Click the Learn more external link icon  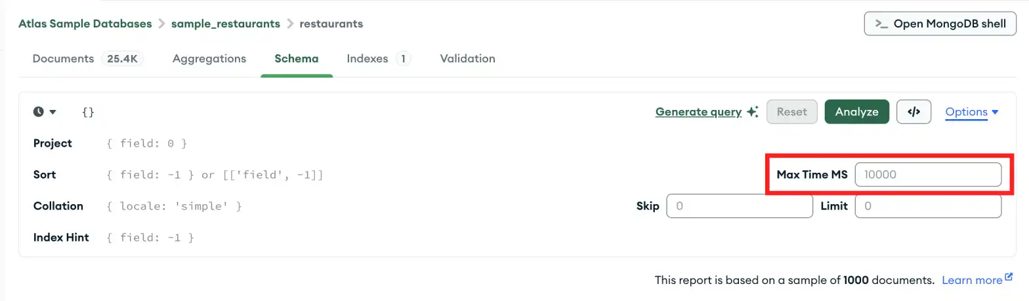point(1009,278)
